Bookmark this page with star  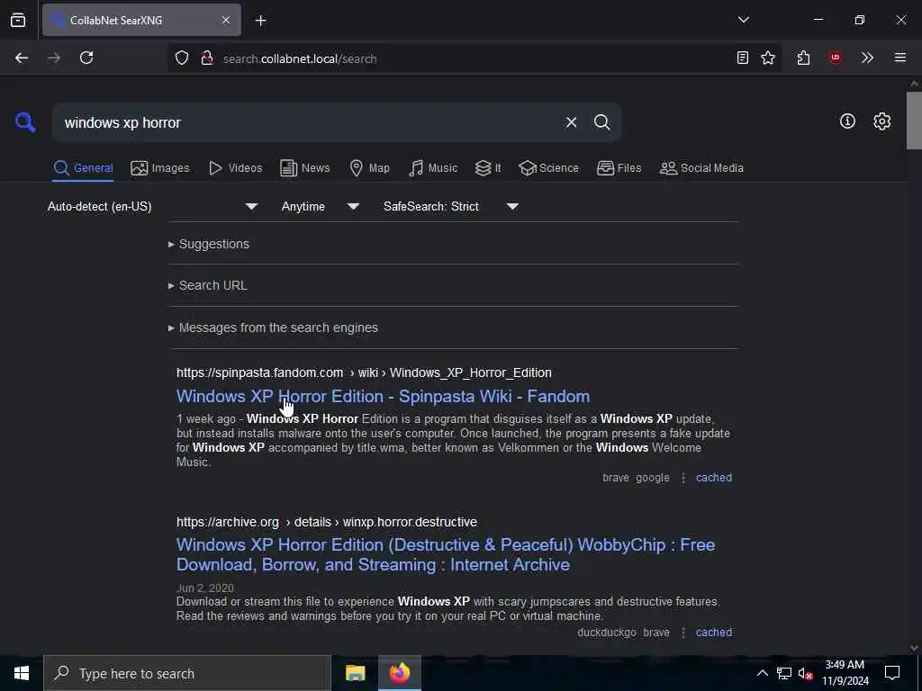click(x=768, y=58)
